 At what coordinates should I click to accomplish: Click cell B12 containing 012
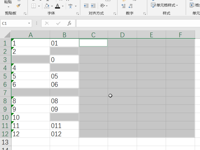(x=64, y=134)
